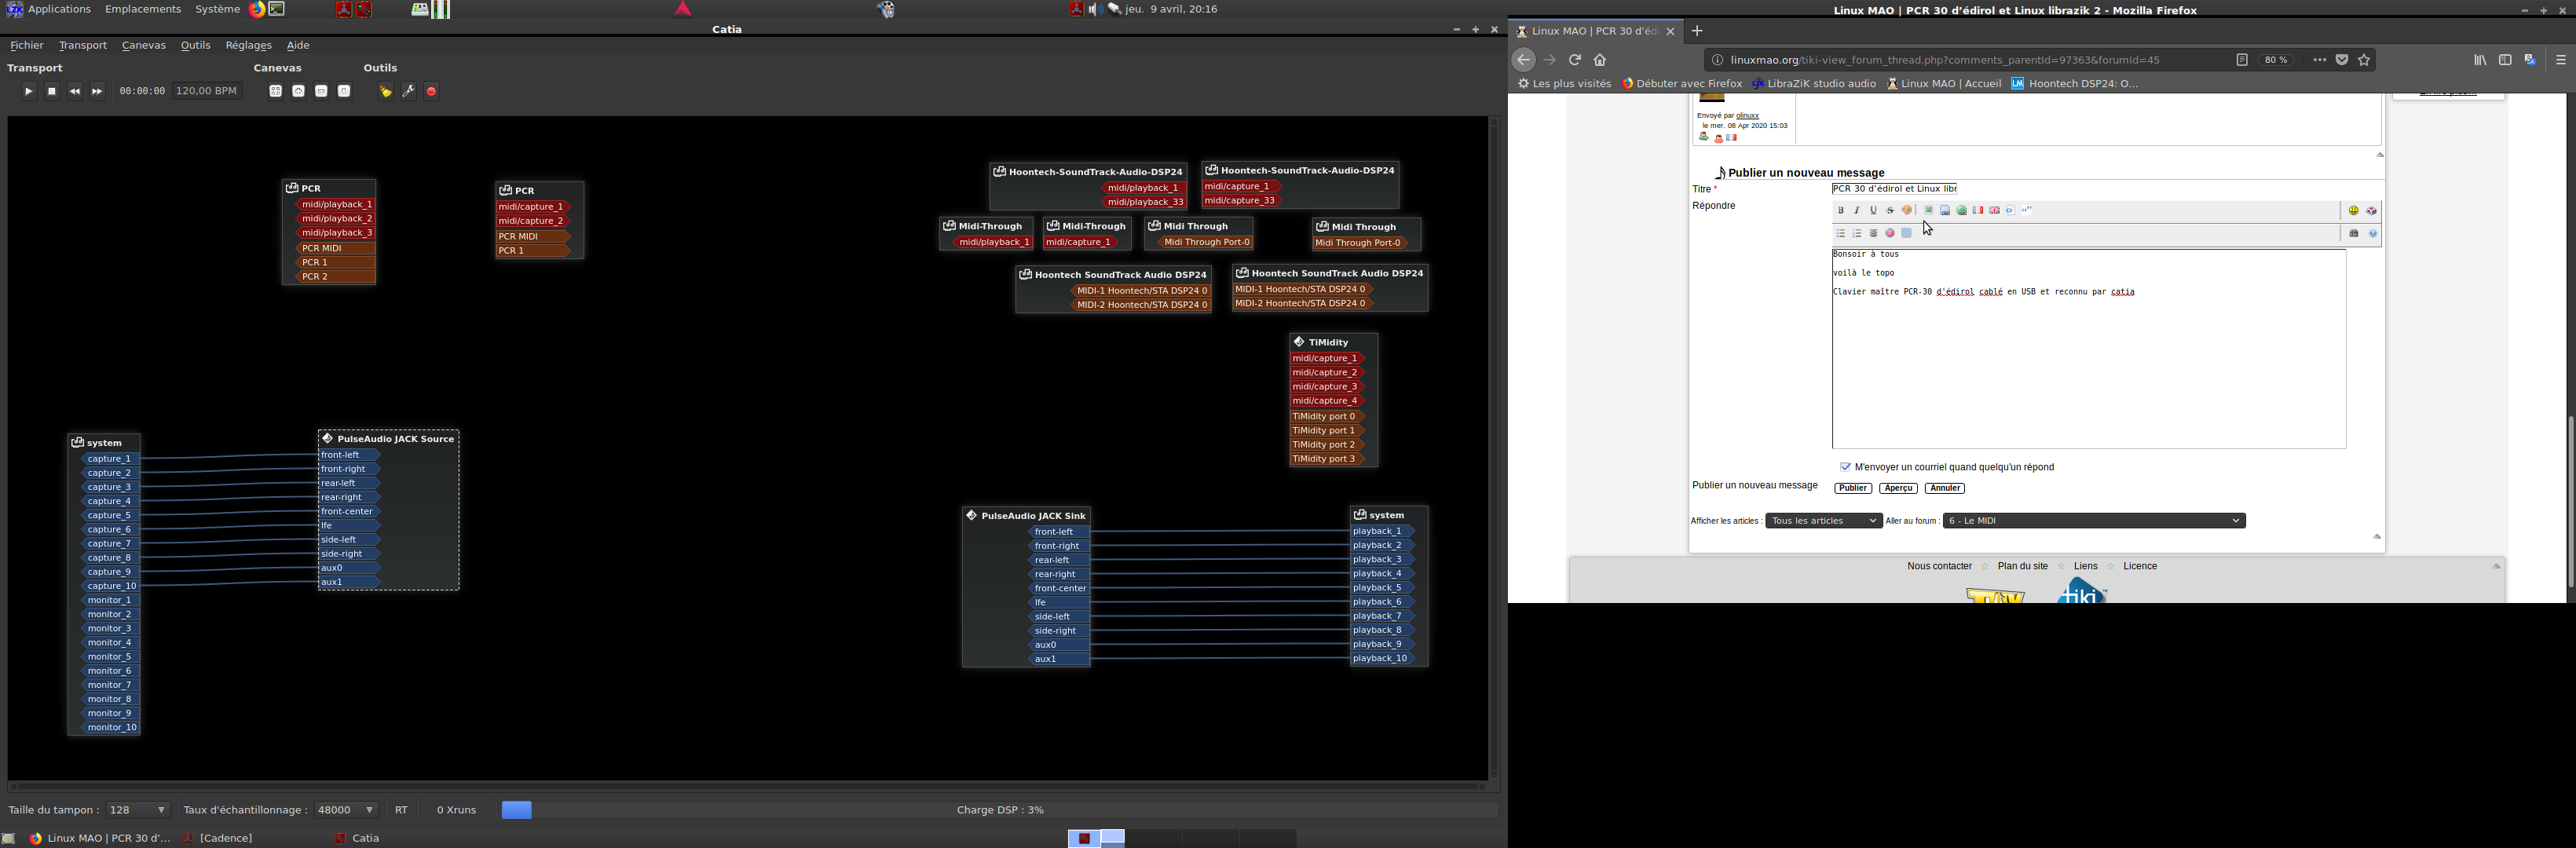Screen dimensions: 2576x848
Task: Uncheck 'M'envoyer un courriel' checkbox
Action: [x=1845, y=467]
